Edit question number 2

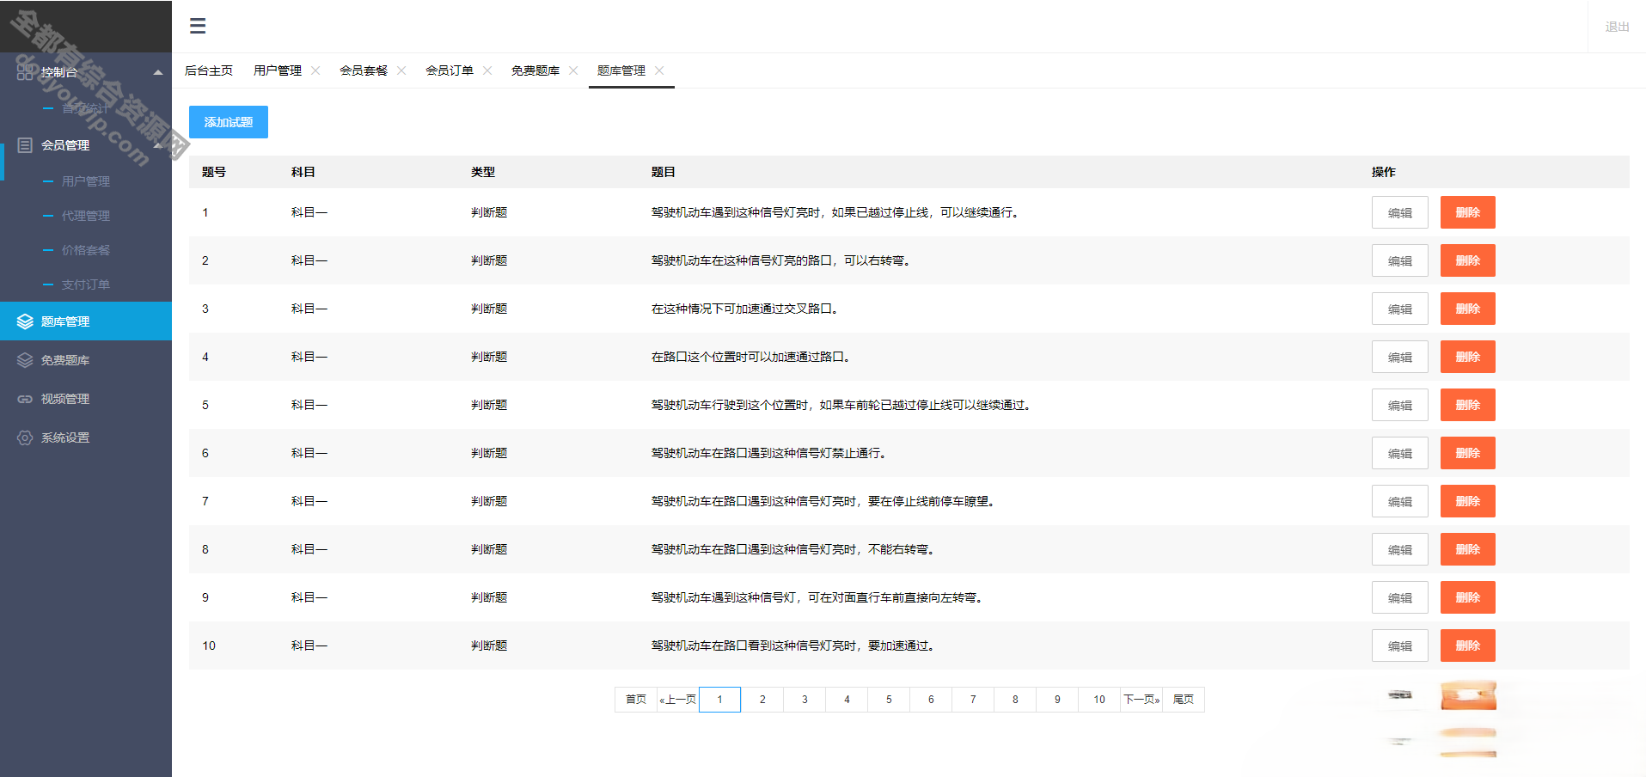click(1399, 260)
